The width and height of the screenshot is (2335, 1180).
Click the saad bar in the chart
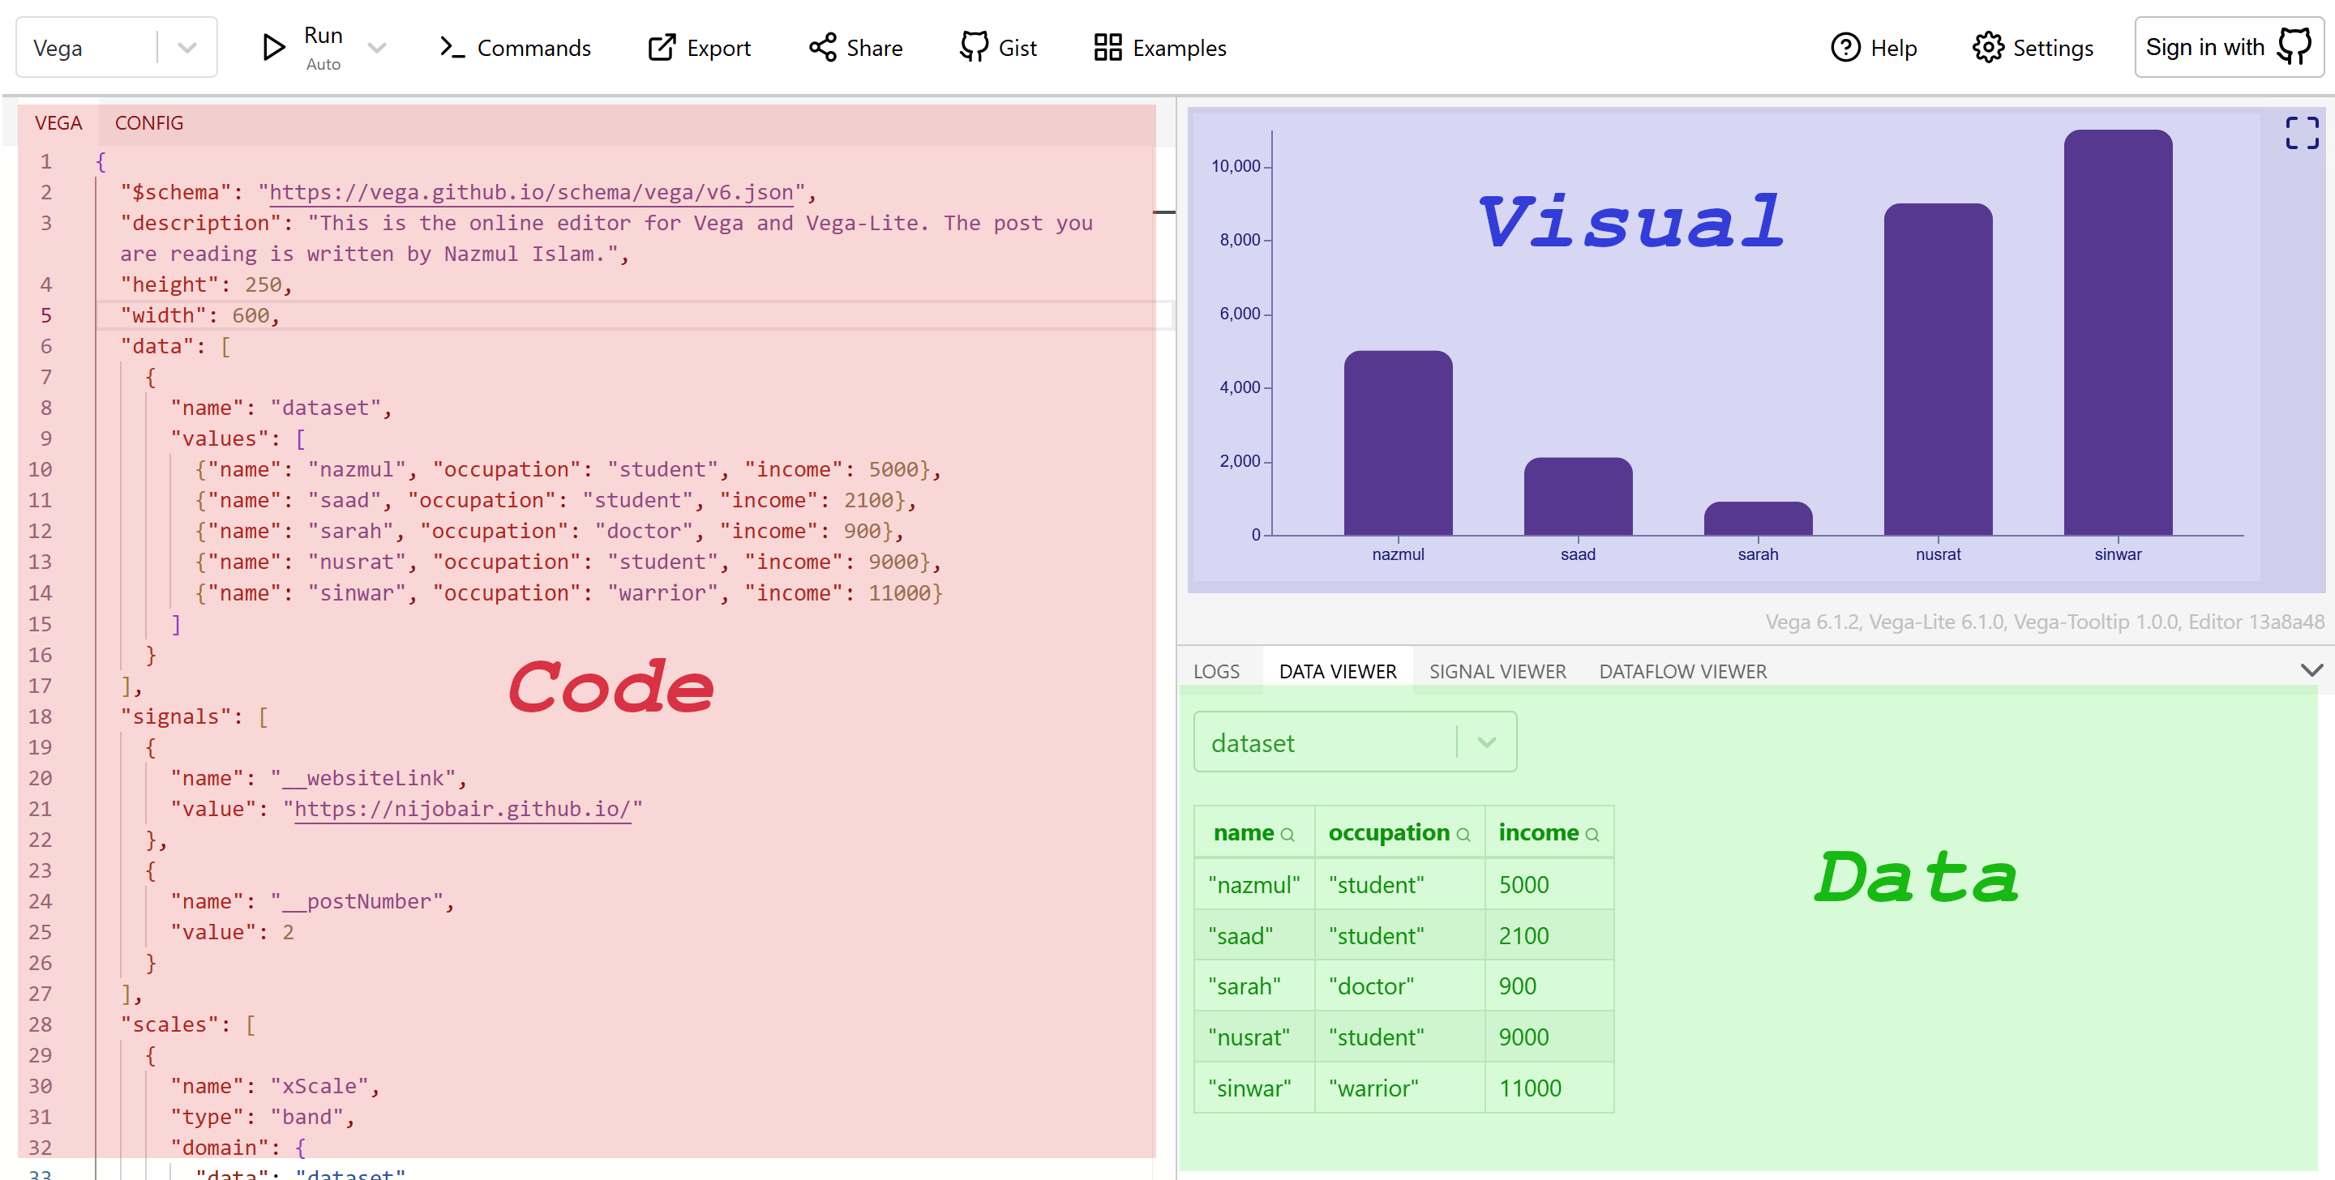1577,497
